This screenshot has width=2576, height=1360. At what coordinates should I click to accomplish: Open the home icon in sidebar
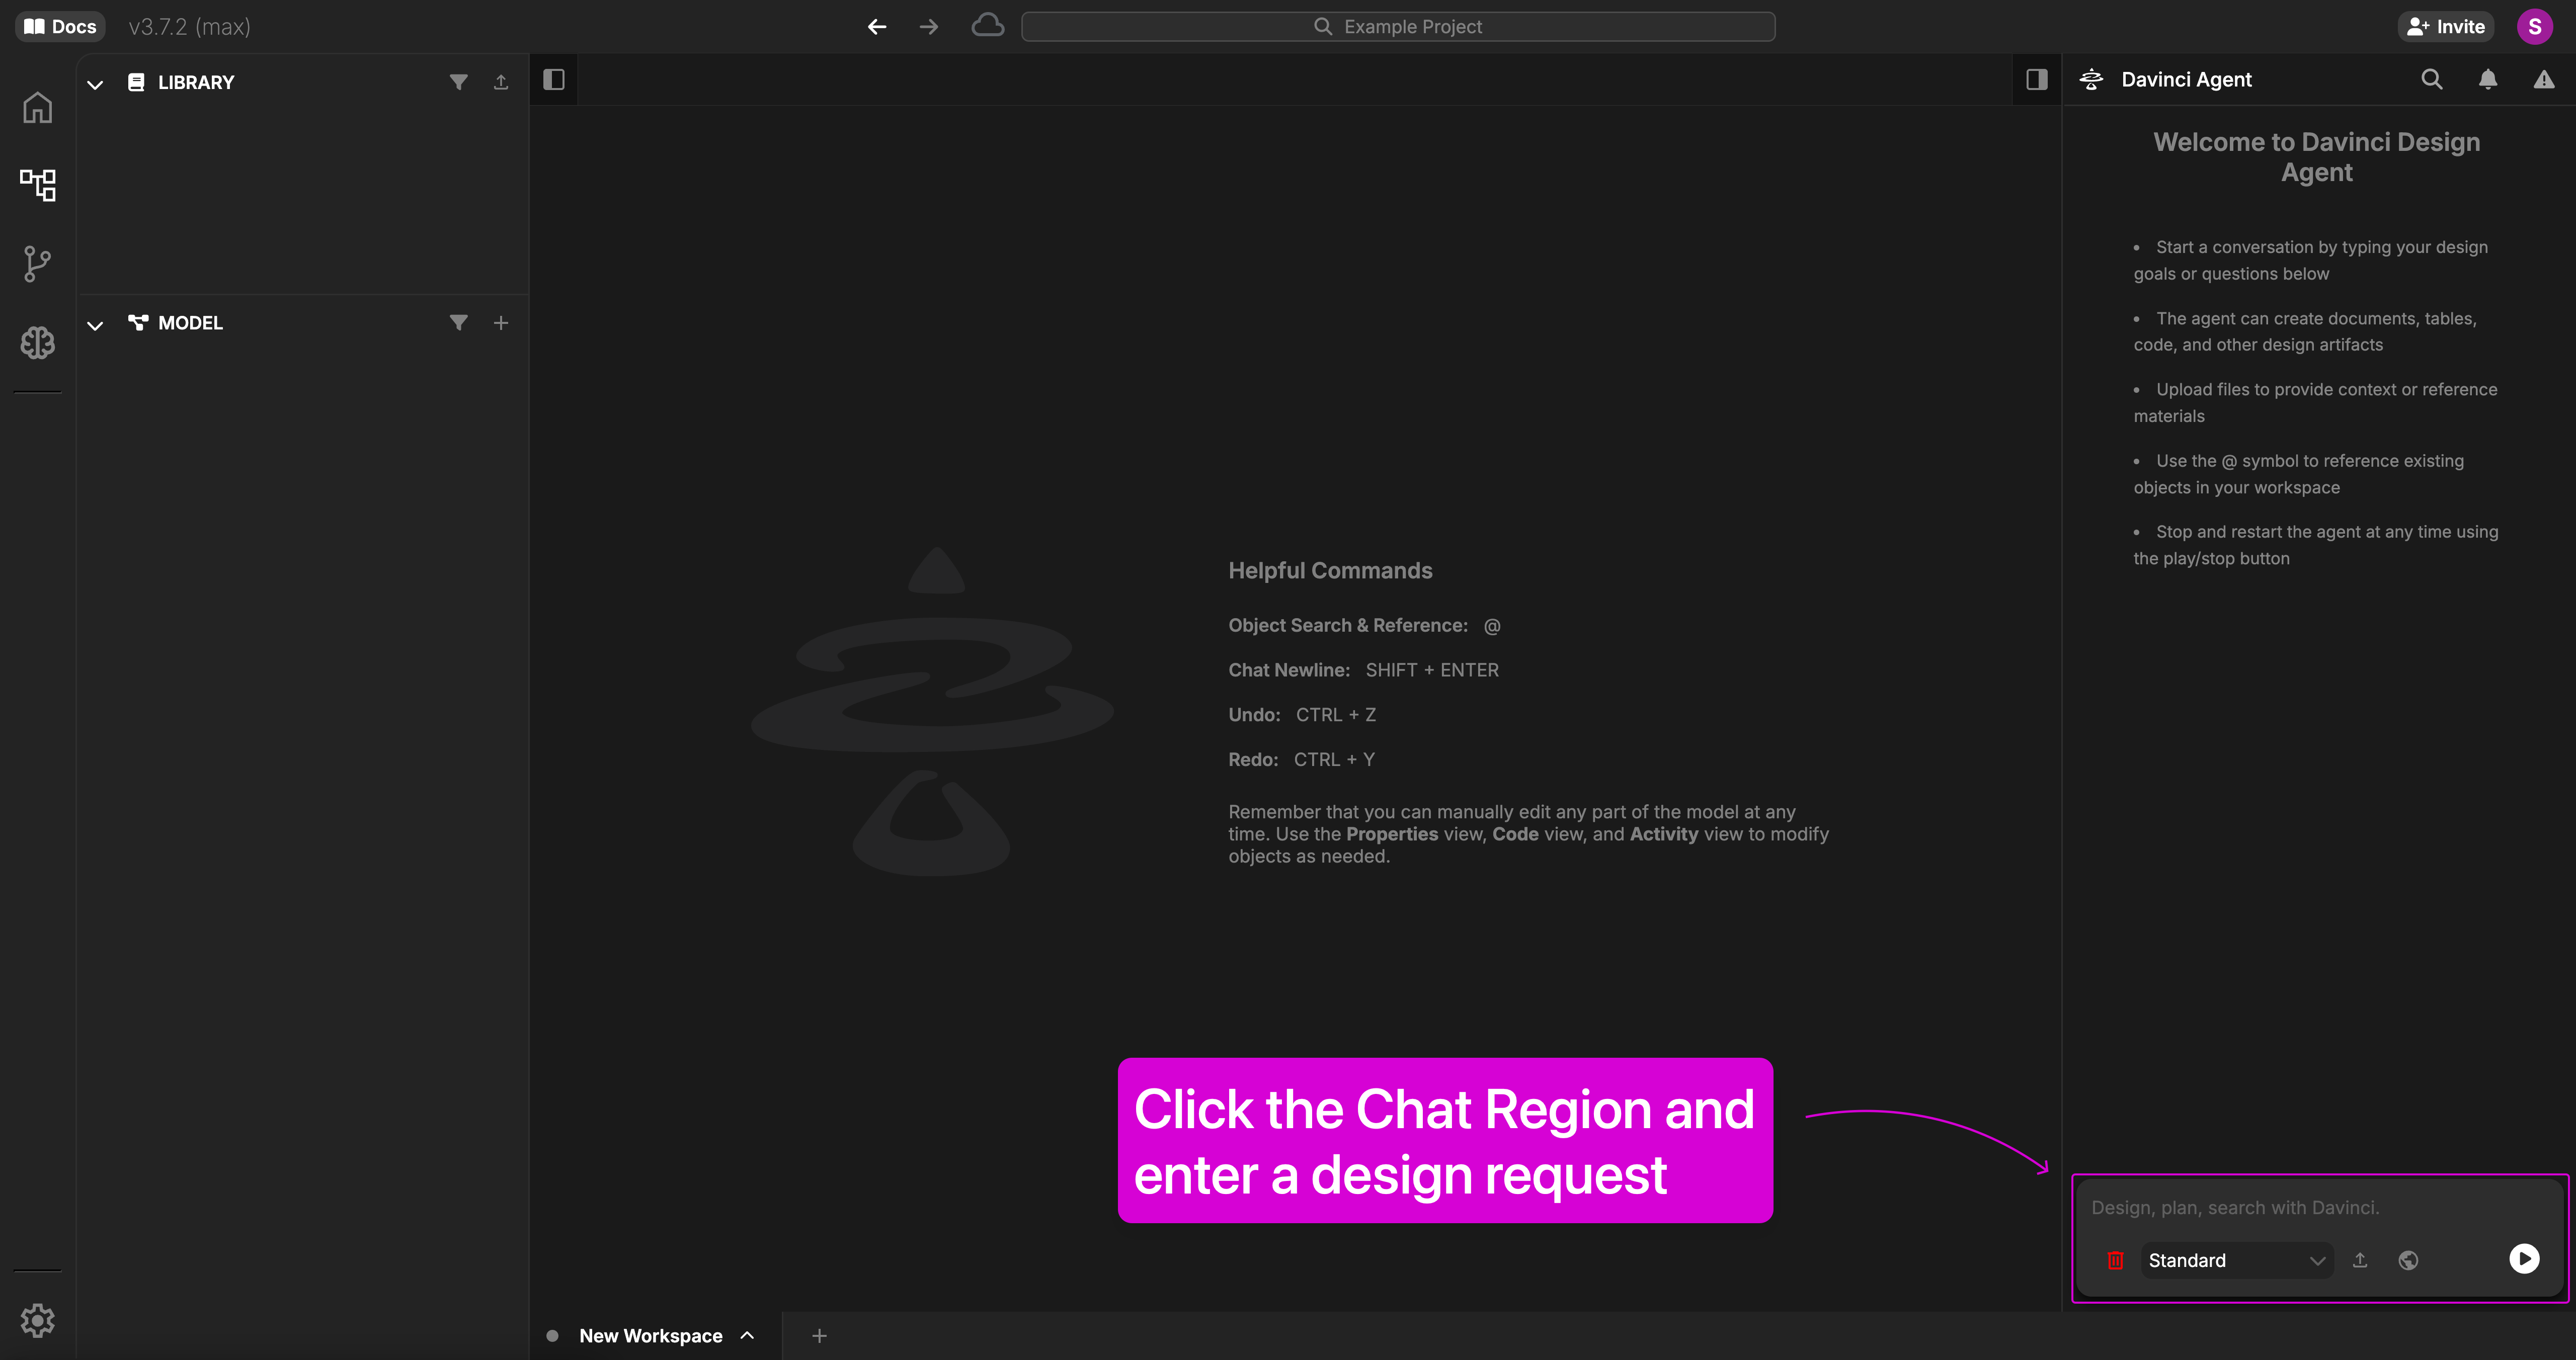(x=37, y=107)
